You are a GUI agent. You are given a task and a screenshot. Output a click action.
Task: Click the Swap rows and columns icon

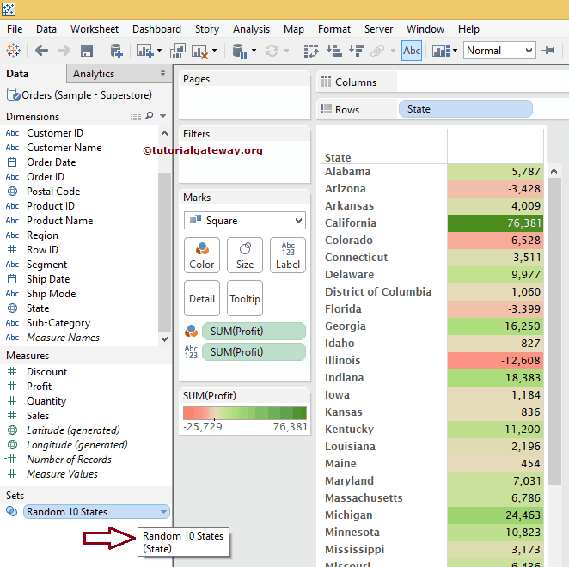(312, 51)
